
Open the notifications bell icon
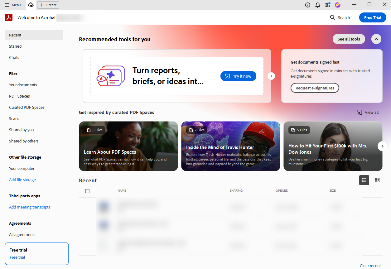(x=317, y=5)
